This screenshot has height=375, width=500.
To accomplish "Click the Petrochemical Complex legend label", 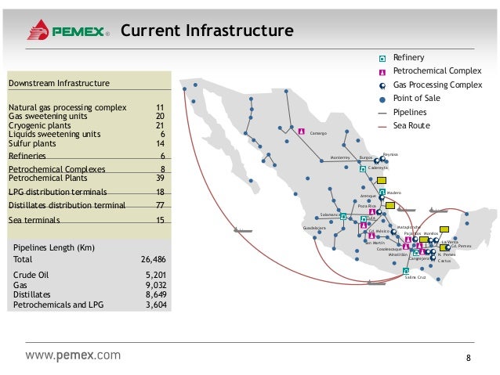I will (x=437, y=70).
